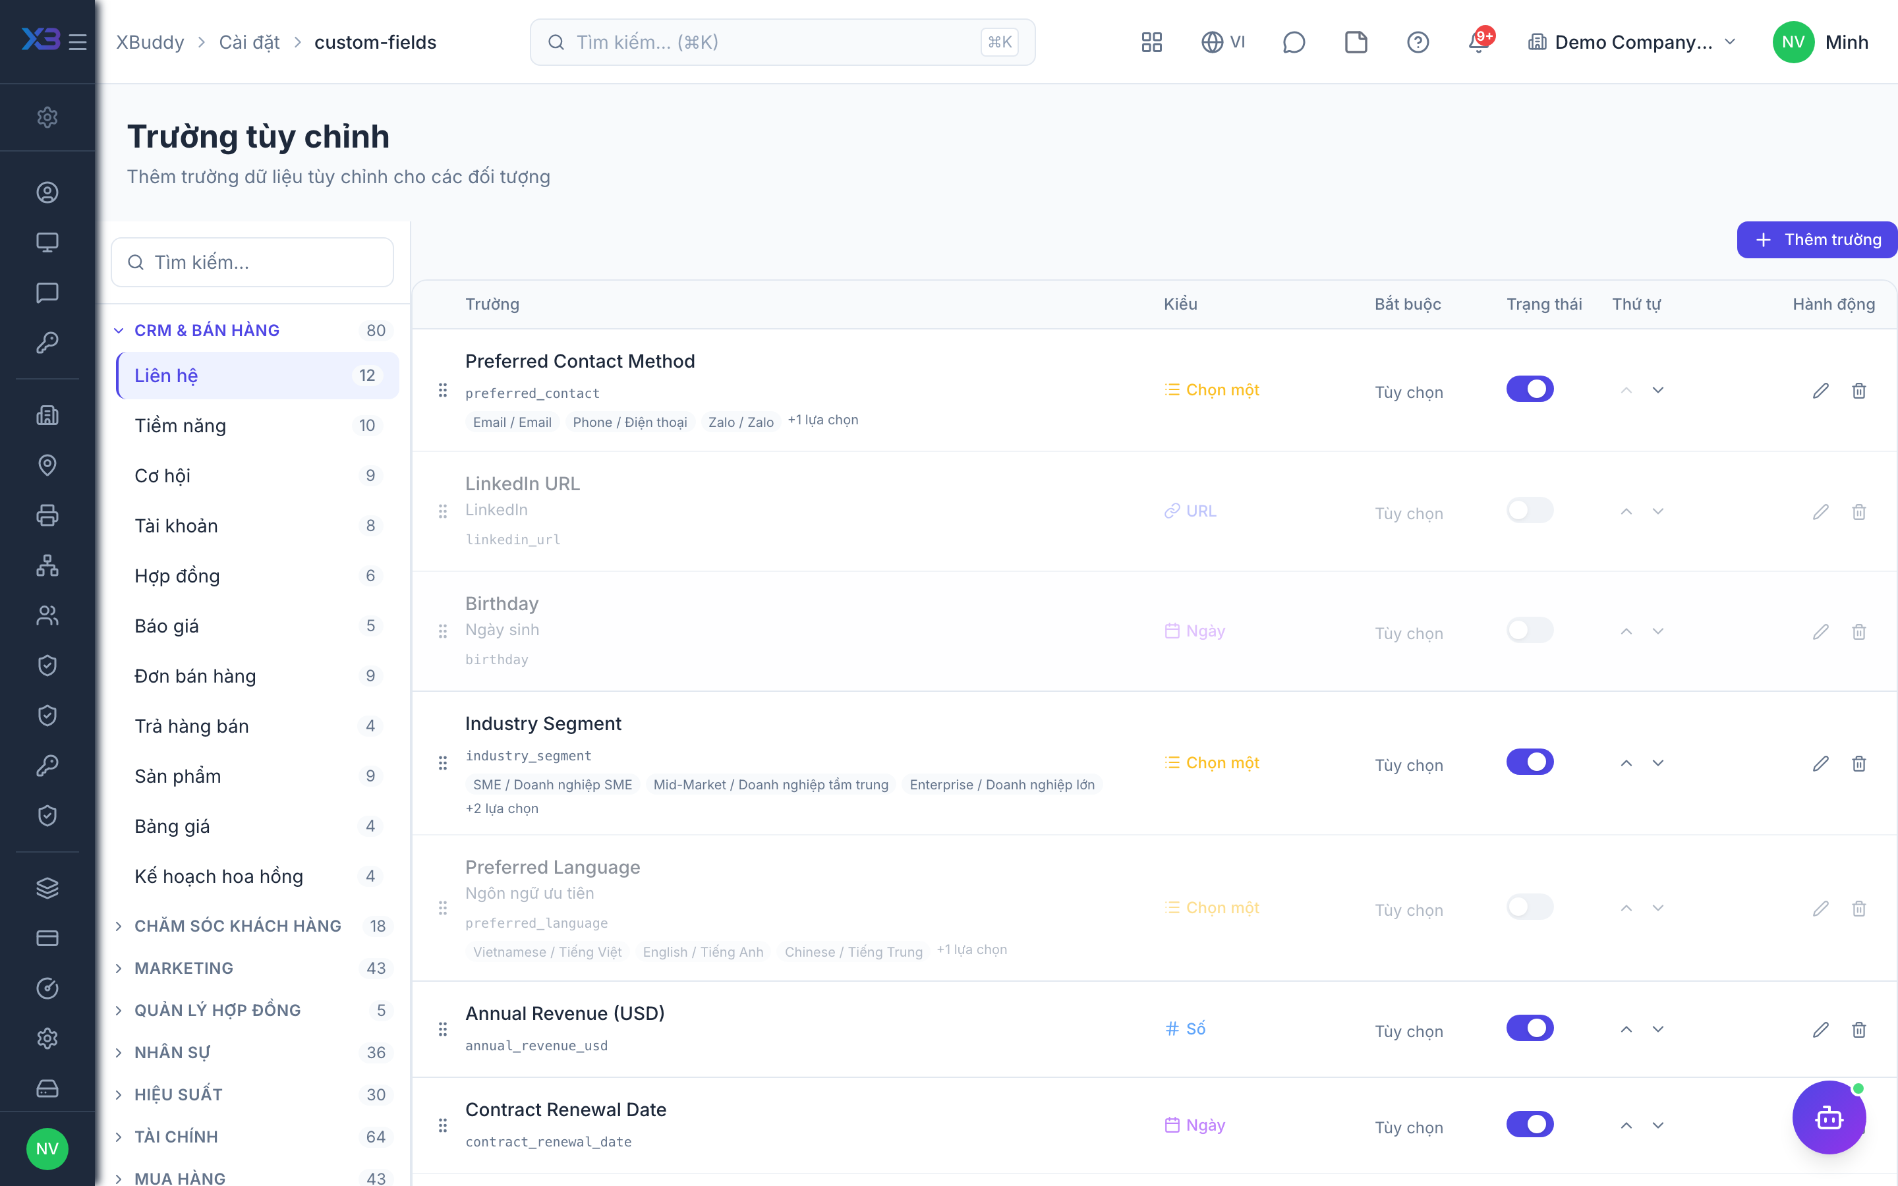The image size is (1898, 1186).
Task: Switch the VI language selector
Action: click(1222, 42)
